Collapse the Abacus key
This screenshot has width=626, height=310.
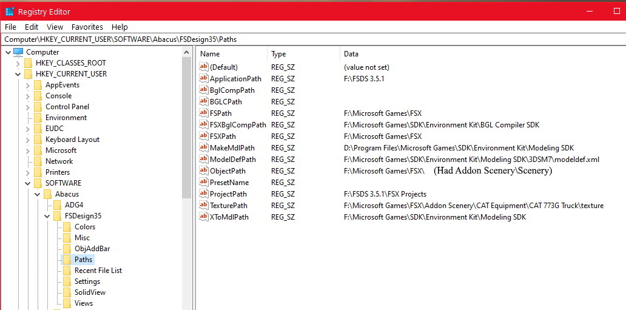click(37, 194)
